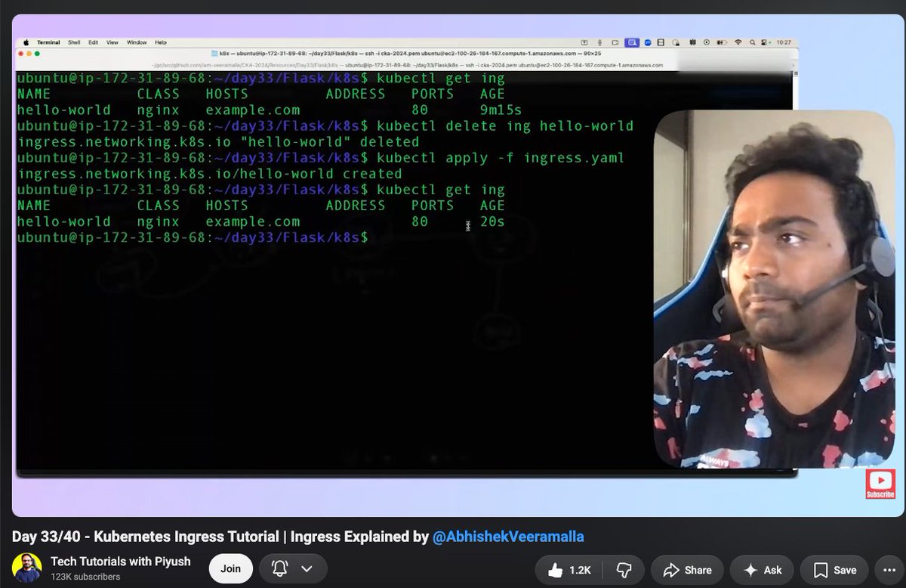Click the Join membership button
Screen dimensions: 906x588
(x=231, y=568)
